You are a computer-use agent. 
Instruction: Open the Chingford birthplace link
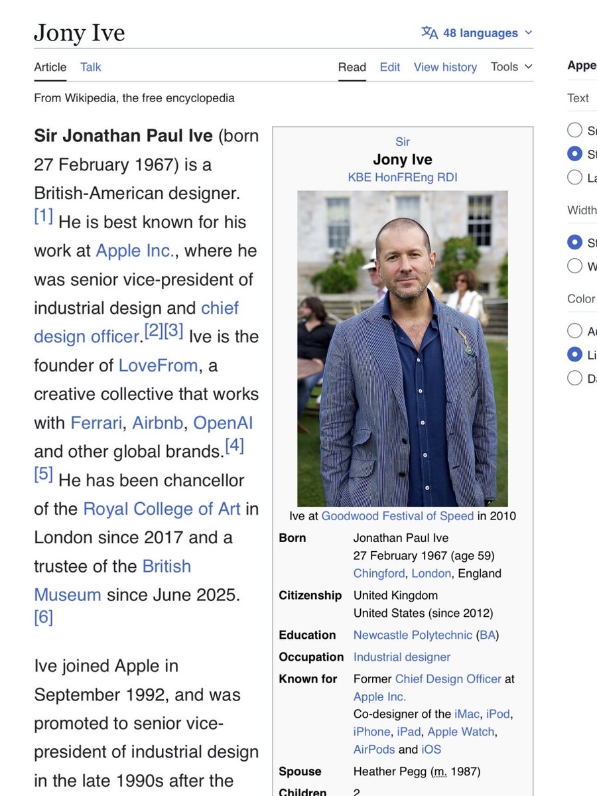[379, 573]
